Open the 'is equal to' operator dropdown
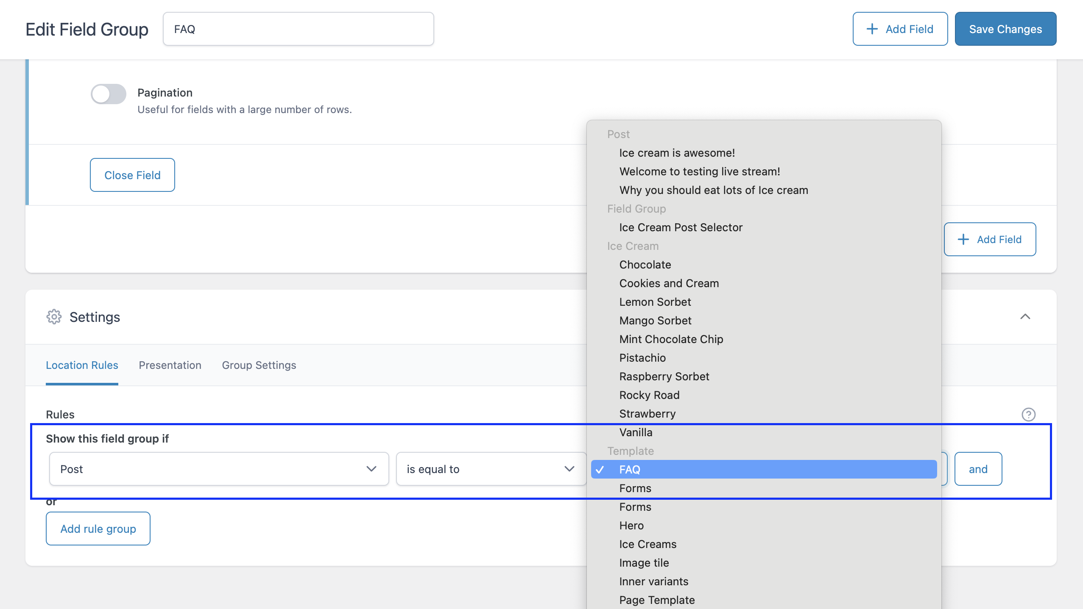The width and height of the screenshot is (1083, 609). pos(491,469)
